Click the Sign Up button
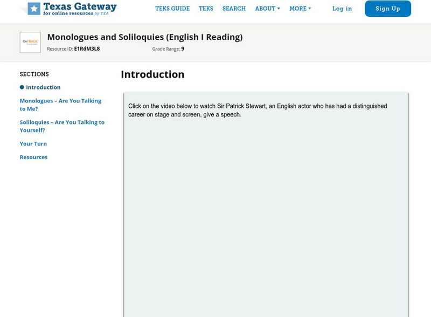431x317 pixels. (387, 9)
